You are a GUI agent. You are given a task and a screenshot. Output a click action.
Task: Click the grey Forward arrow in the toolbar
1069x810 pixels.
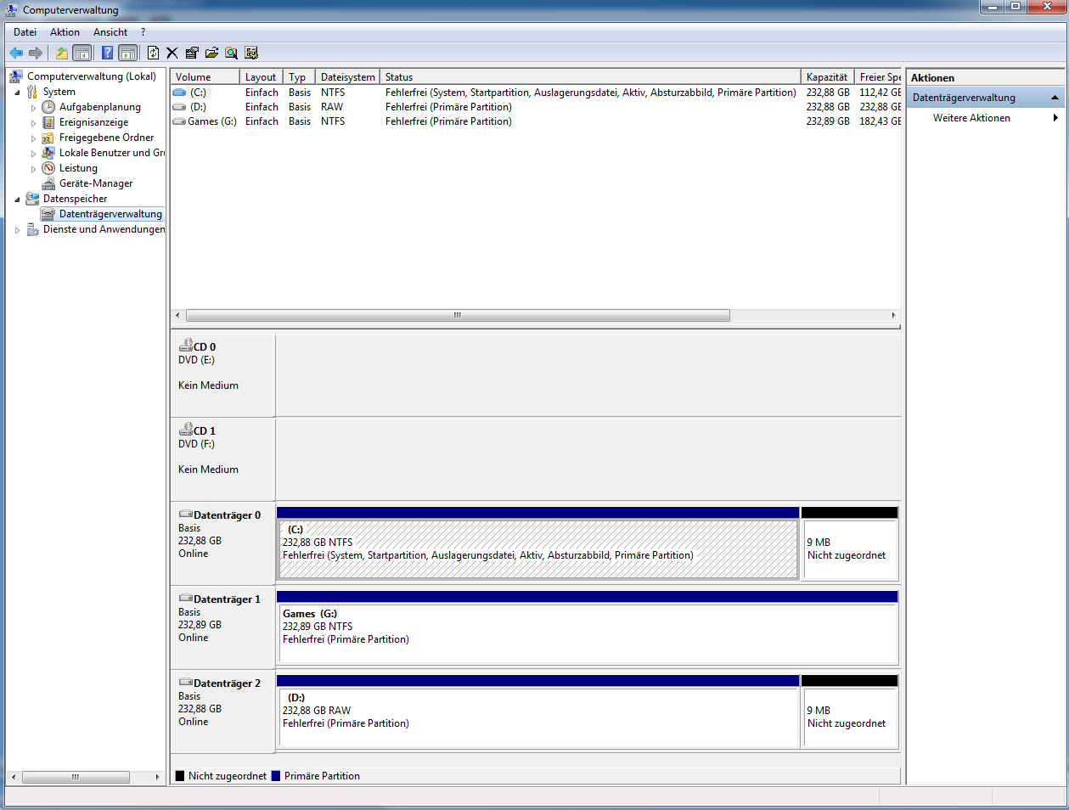point(36,53)
